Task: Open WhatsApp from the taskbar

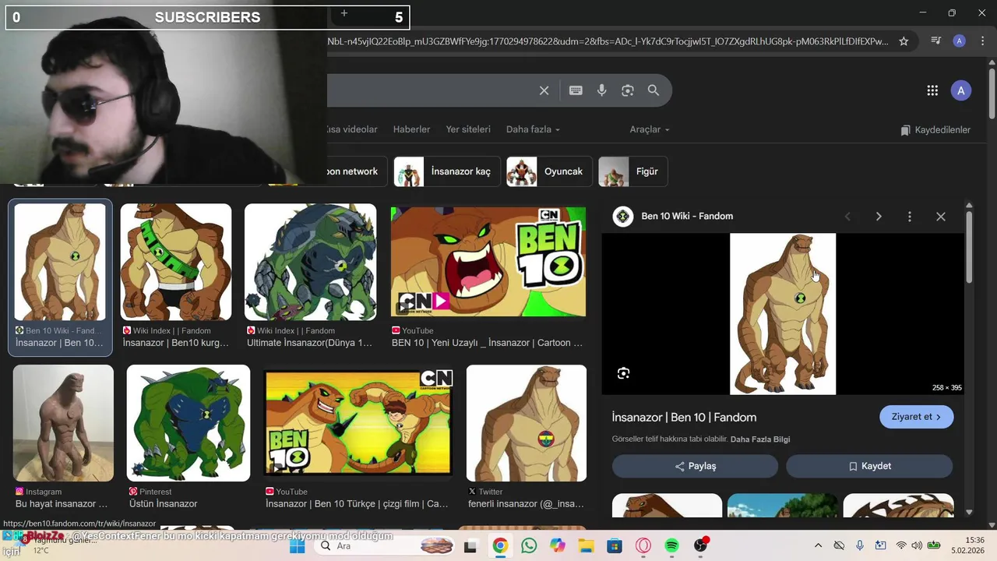Action: [x=529, y=546]
